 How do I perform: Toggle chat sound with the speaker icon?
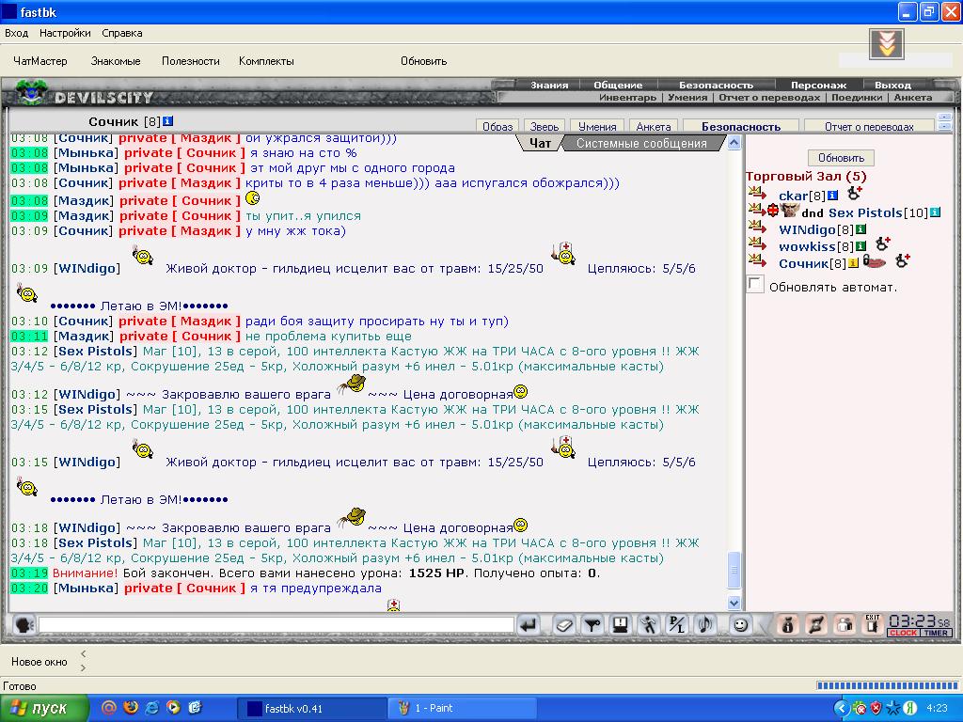pyautogui.click(x=705, y=625)
